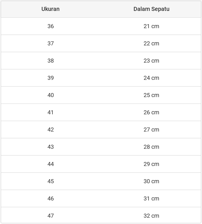202x224 pixels.
Task: Select size 36 cell
Action: [x=51, y=26]
